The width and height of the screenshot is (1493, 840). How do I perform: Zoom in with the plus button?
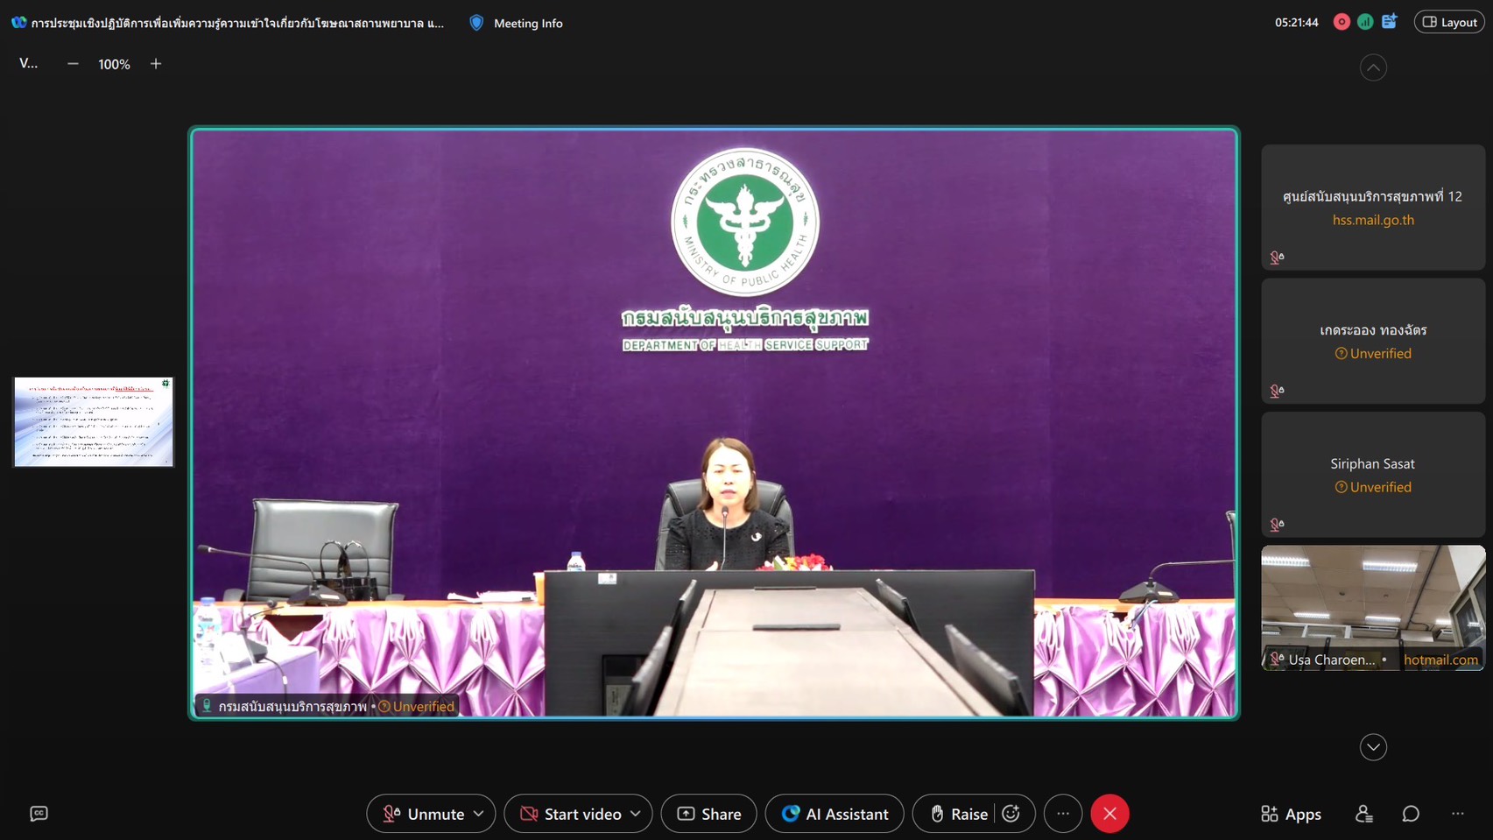click(156, 64)
